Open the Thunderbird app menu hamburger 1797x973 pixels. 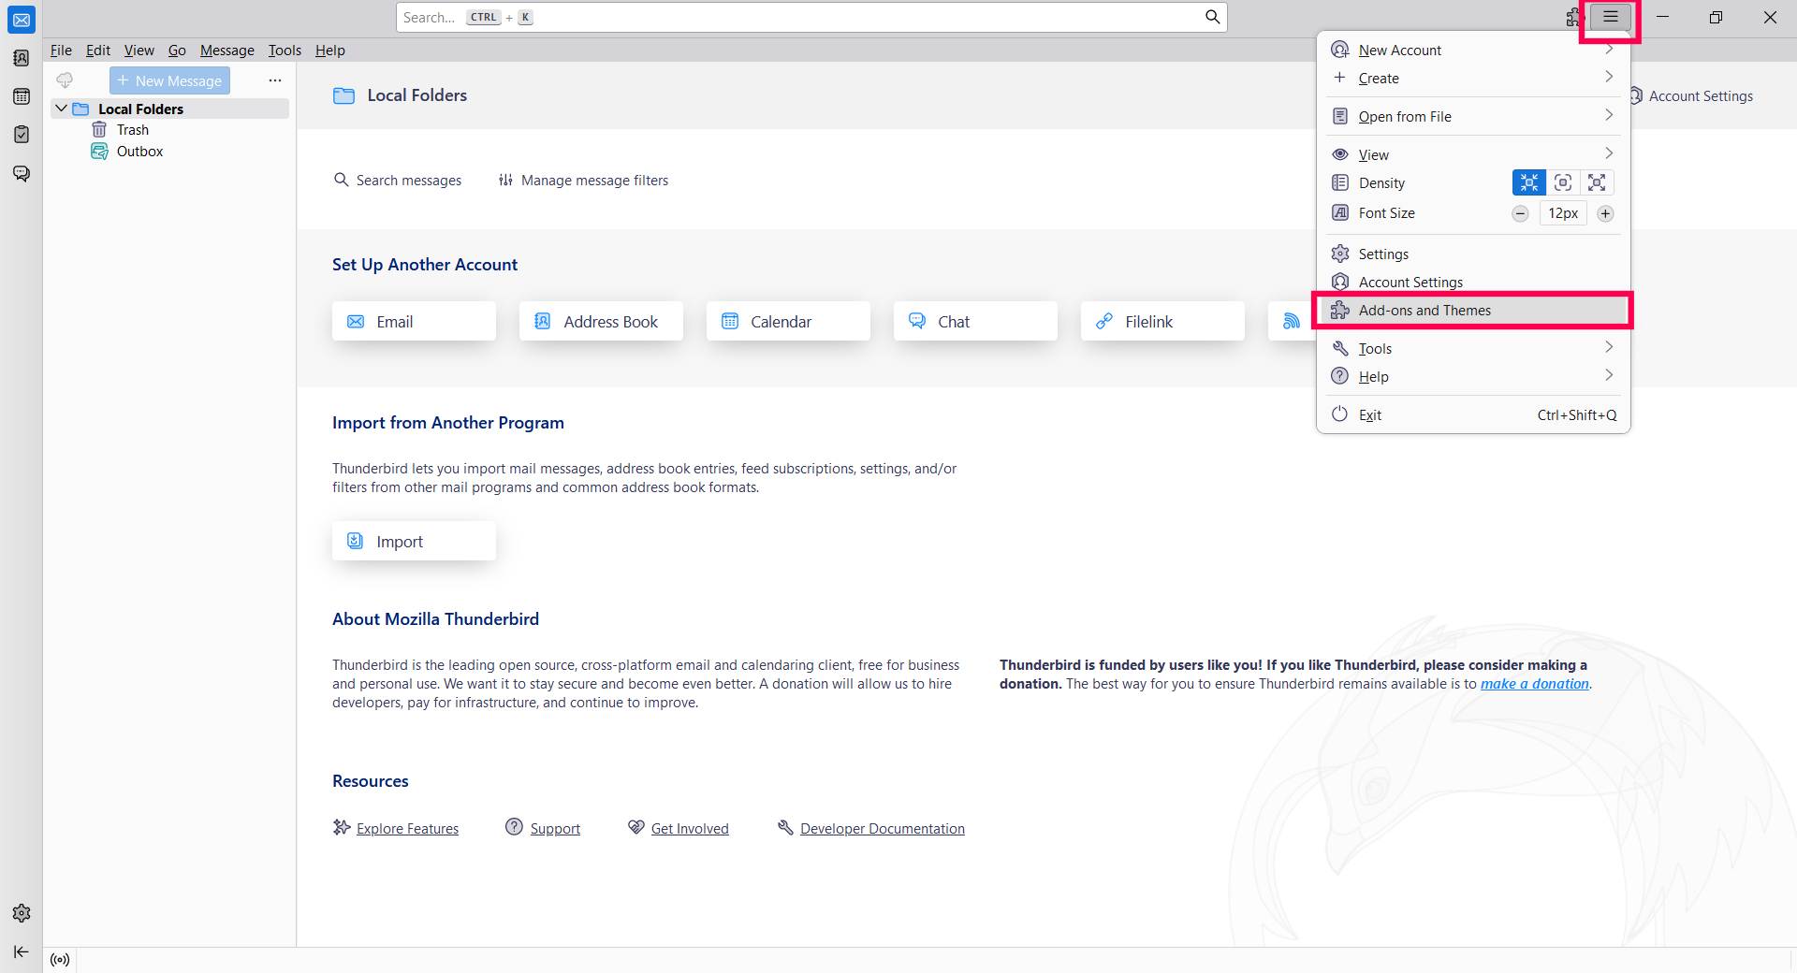pyautogui.click(x=1610, y=17)
